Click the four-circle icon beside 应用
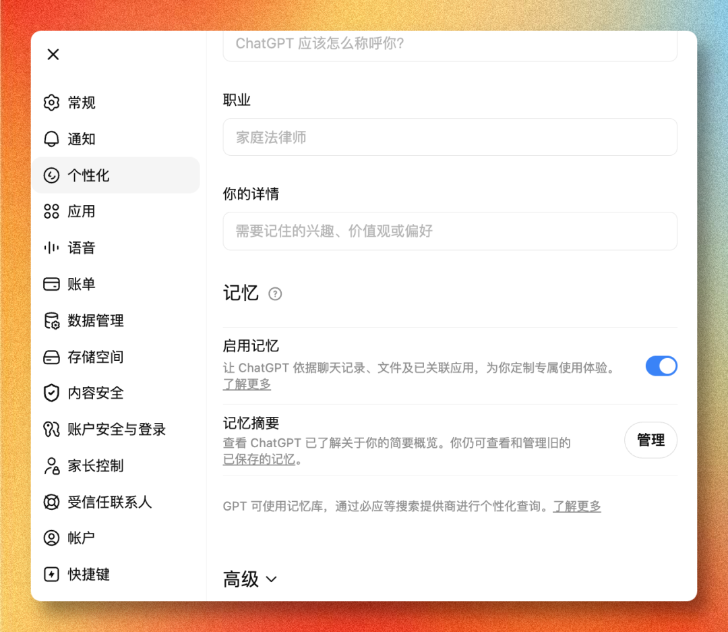Screen dimensions: 728x632 pyautogui.click(x=51, y=211)
